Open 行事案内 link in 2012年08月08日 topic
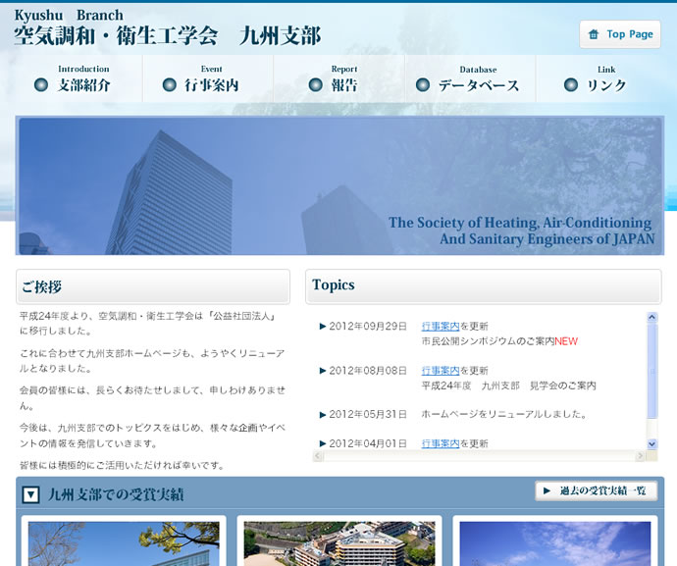 (x=441, y=371)
